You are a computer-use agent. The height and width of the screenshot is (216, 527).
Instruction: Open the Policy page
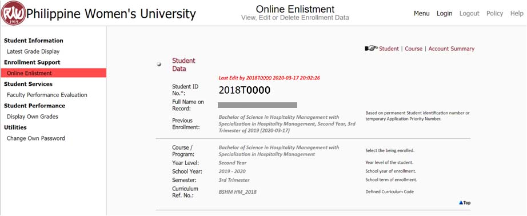click(495, 14)
